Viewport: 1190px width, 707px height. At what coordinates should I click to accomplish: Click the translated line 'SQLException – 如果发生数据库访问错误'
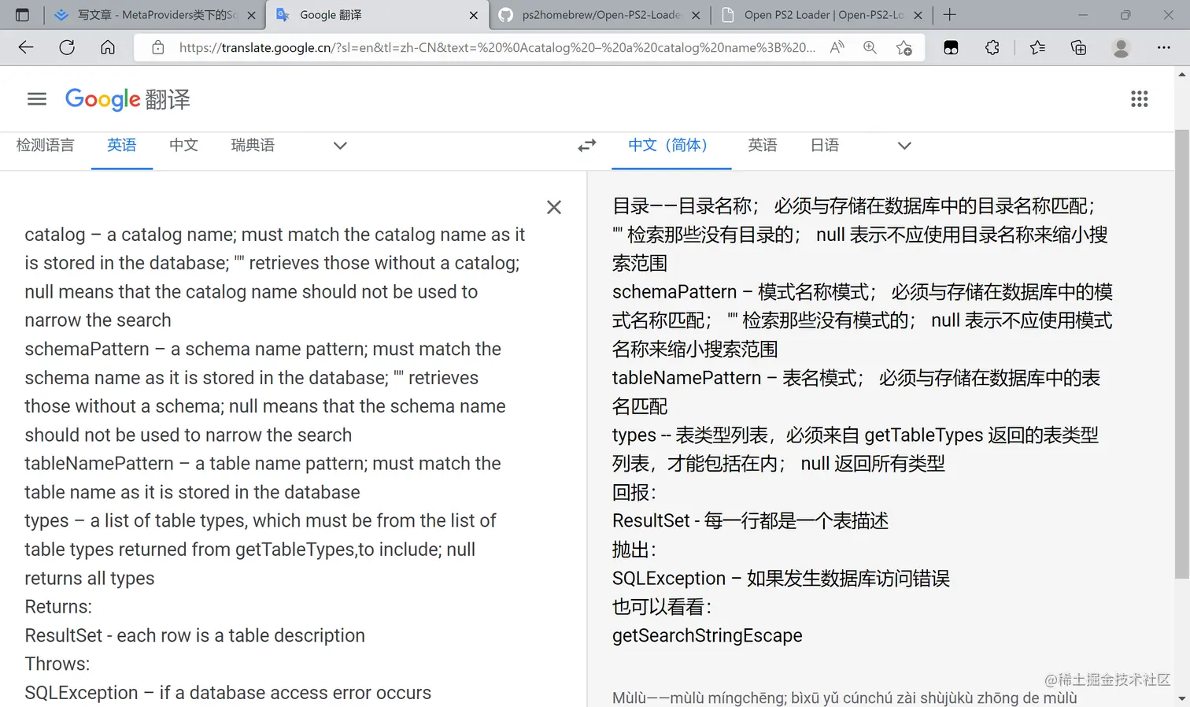tap(781, 579)
